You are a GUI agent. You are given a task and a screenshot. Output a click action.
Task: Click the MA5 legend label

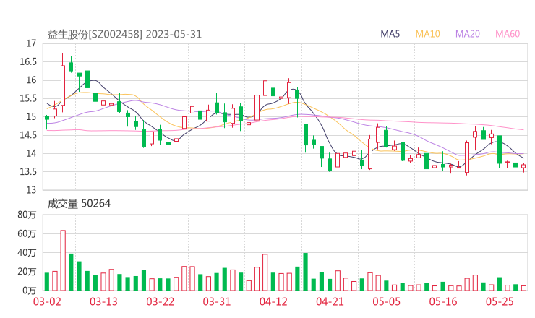(x=390, y=34)
